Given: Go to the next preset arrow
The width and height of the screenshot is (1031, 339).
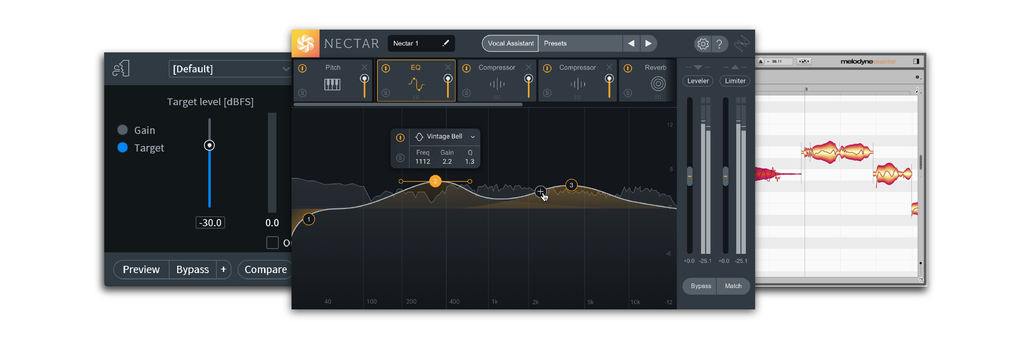Looking at the screenshot, I should (x=648, y=43).
